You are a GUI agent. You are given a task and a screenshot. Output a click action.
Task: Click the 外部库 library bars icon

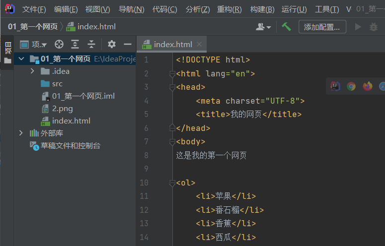point(34,133)
